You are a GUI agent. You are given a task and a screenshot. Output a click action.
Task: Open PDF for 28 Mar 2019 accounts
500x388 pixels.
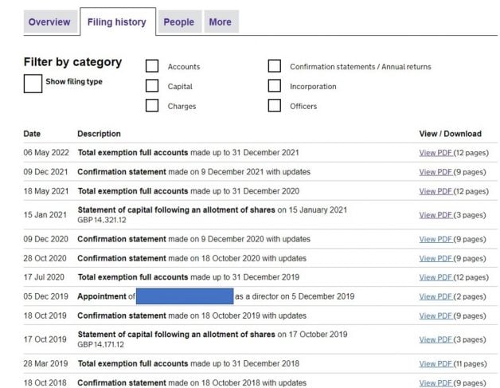click(436, 363)
